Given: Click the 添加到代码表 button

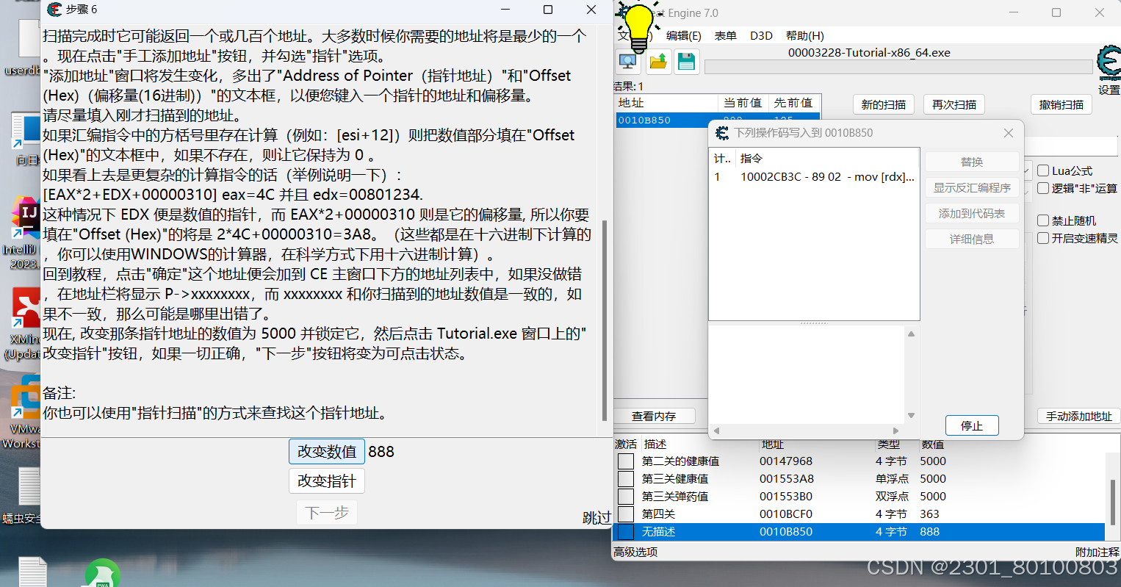Looking at the screenshot, I should (972, 213).
